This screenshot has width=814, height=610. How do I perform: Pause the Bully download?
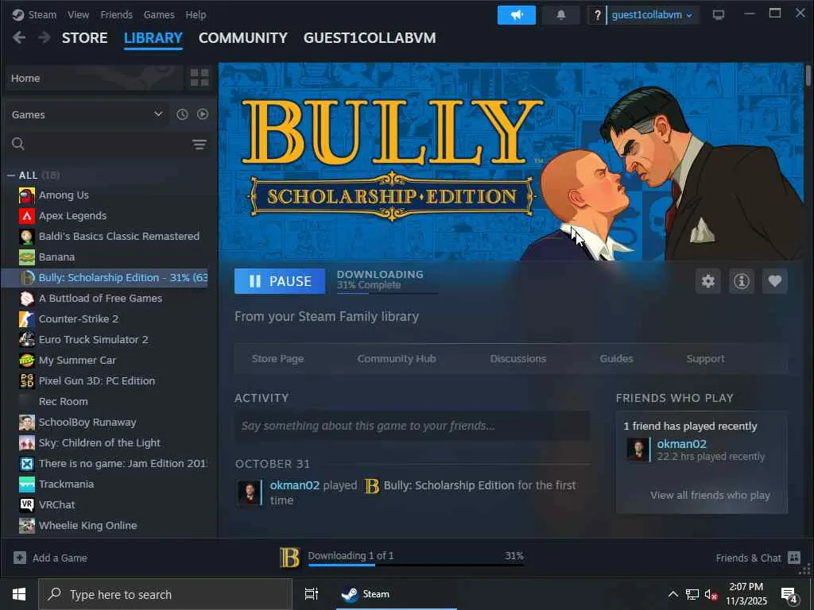[x=280, y=281]
